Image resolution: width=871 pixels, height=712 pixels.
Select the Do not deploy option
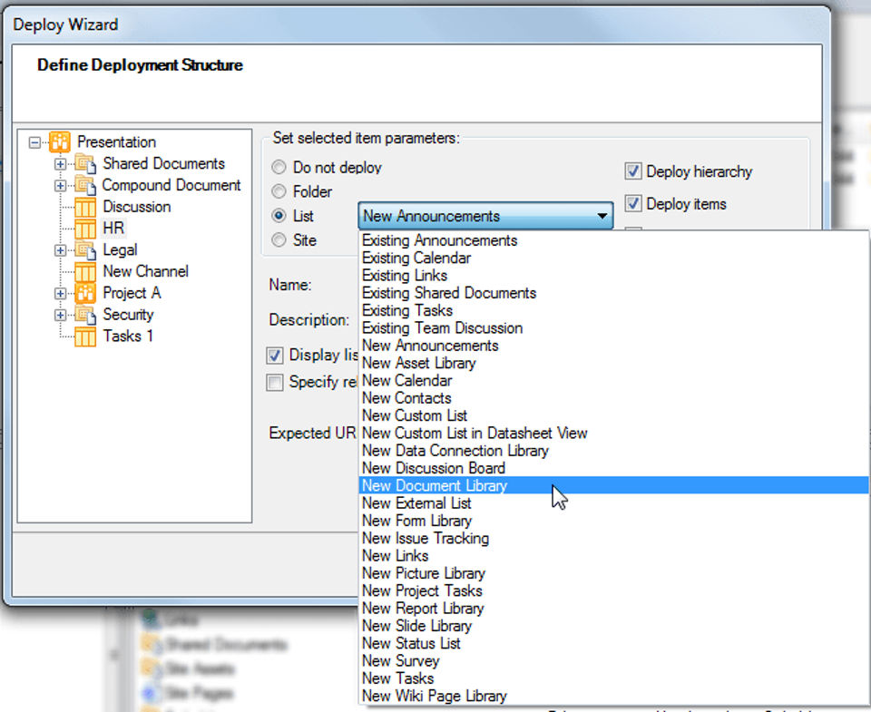(279, 167)
